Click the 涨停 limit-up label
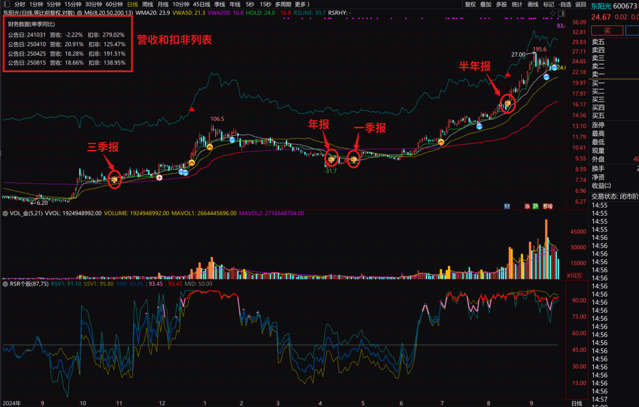Viewport: 639px width, 407px height. tap(598, 125)
